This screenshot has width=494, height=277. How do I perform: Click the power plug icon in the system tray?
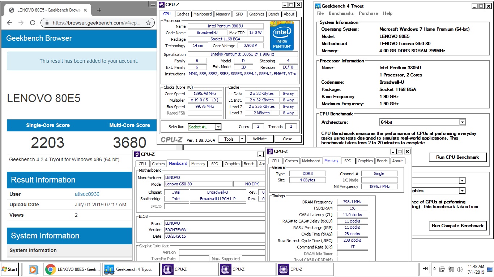(x=442, y=269)
